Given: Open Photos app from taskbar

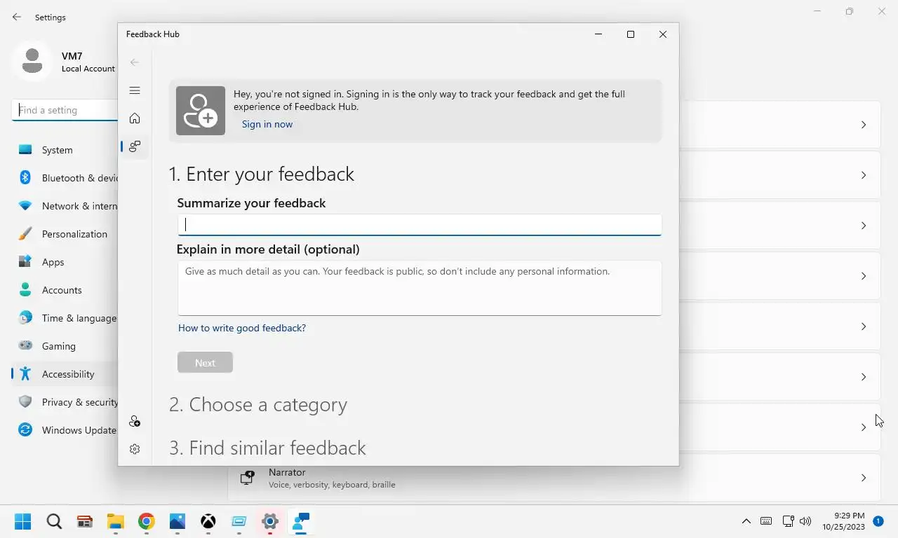Looking at the screenshot, I should (177, 521).
